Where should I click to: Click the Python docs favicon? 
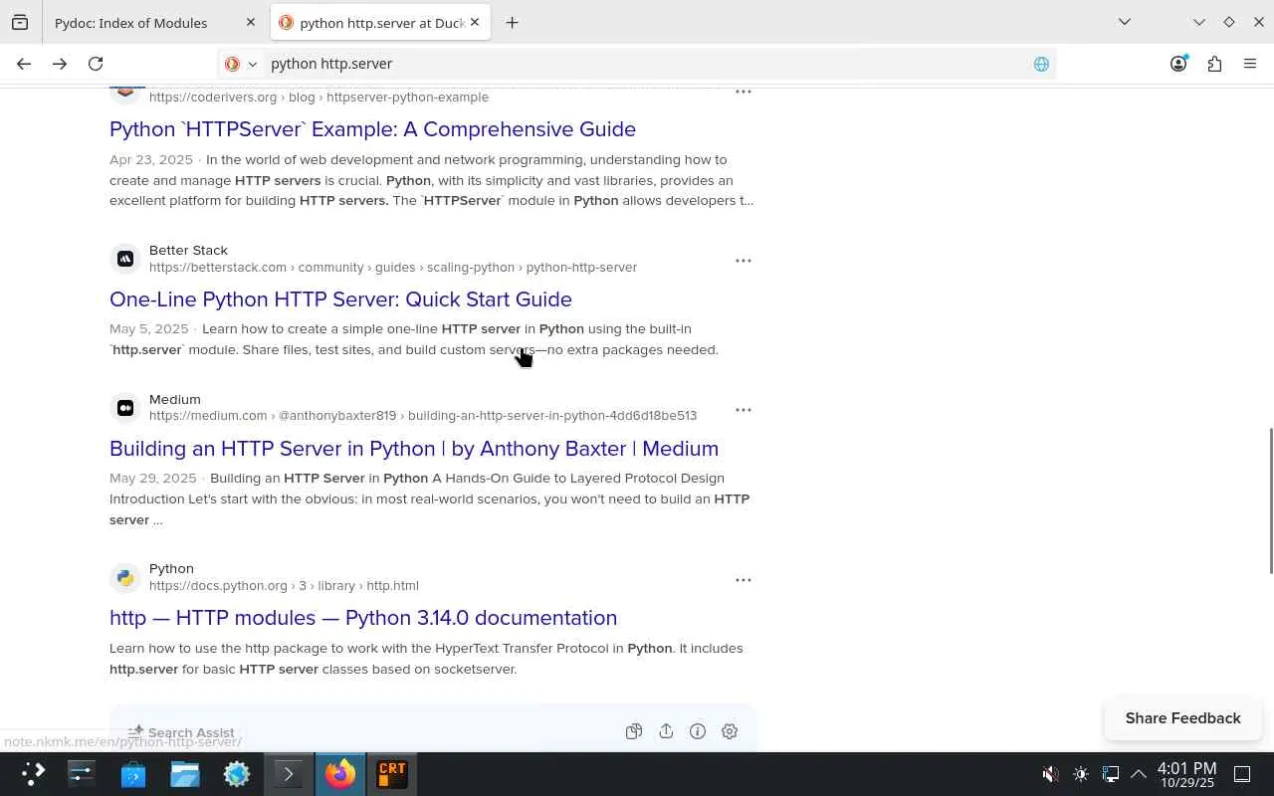pyautogui.click(x=125, y=577)
